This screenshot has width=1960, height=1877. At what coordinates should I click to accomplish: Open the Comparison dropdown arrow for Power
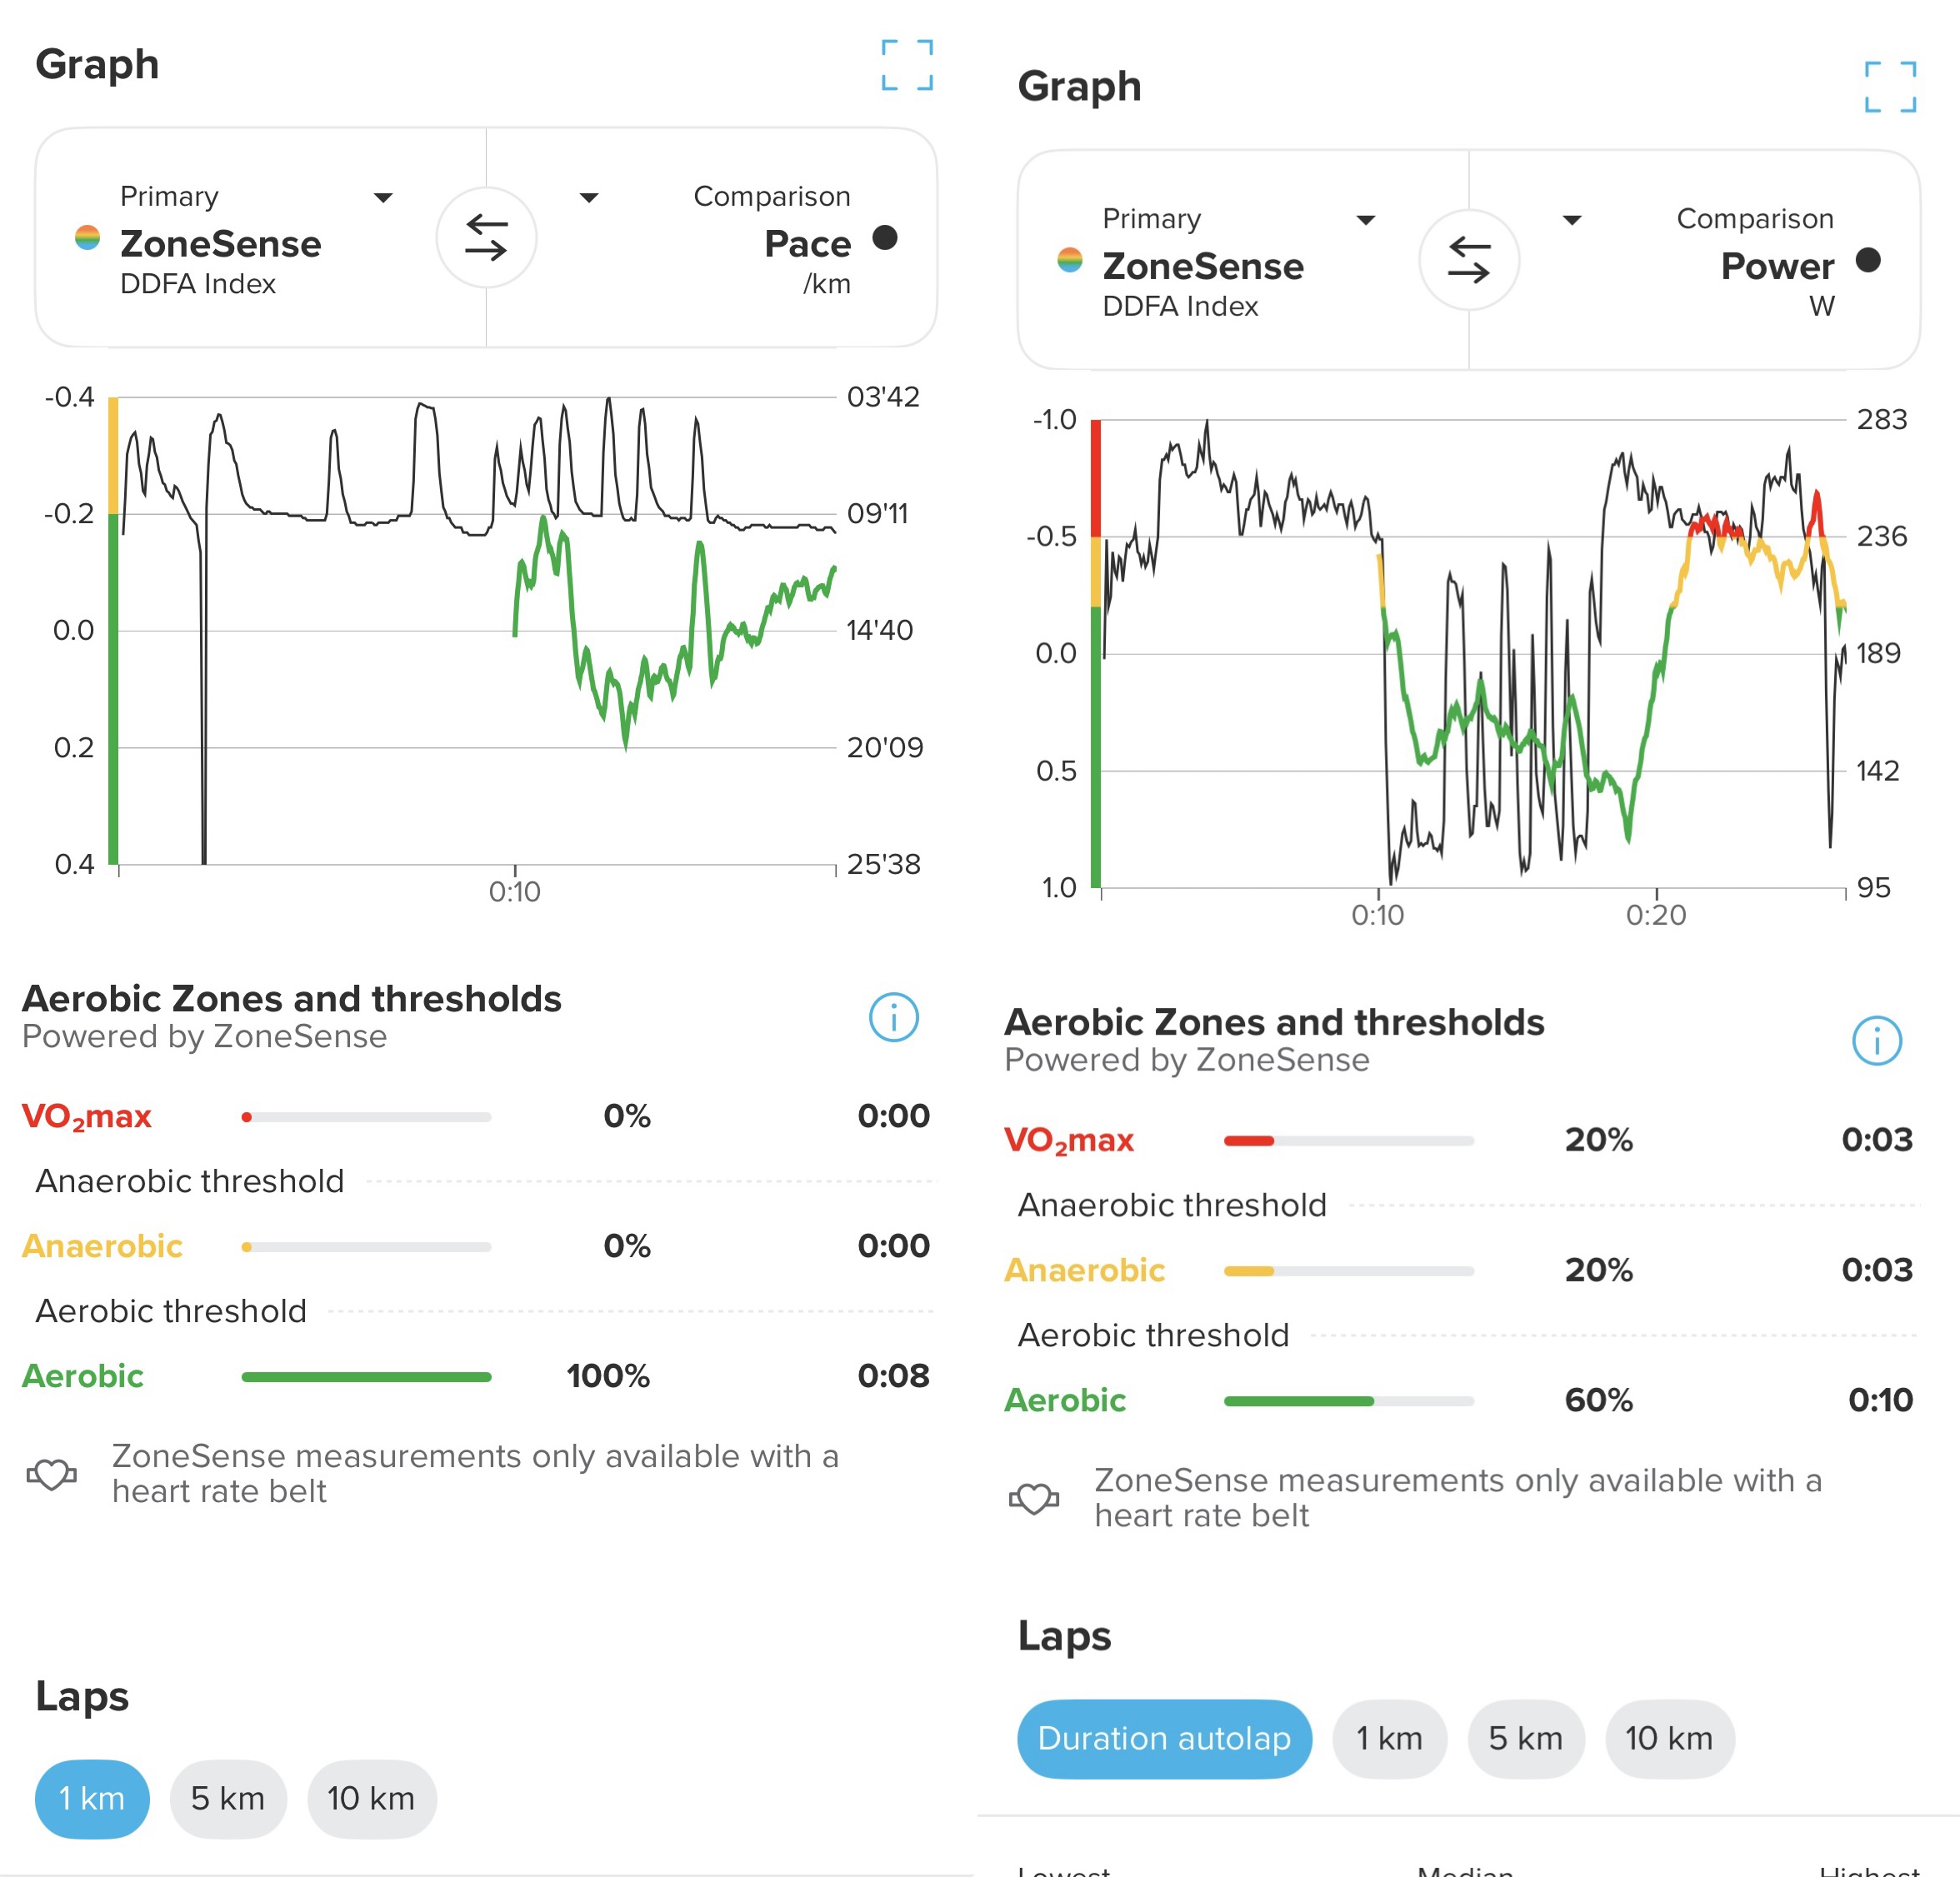(1572, 220)
